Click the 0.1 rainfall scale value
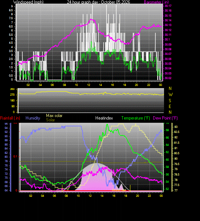The height and width of the screenshot is (221, 200). click(x=15, y=157)
